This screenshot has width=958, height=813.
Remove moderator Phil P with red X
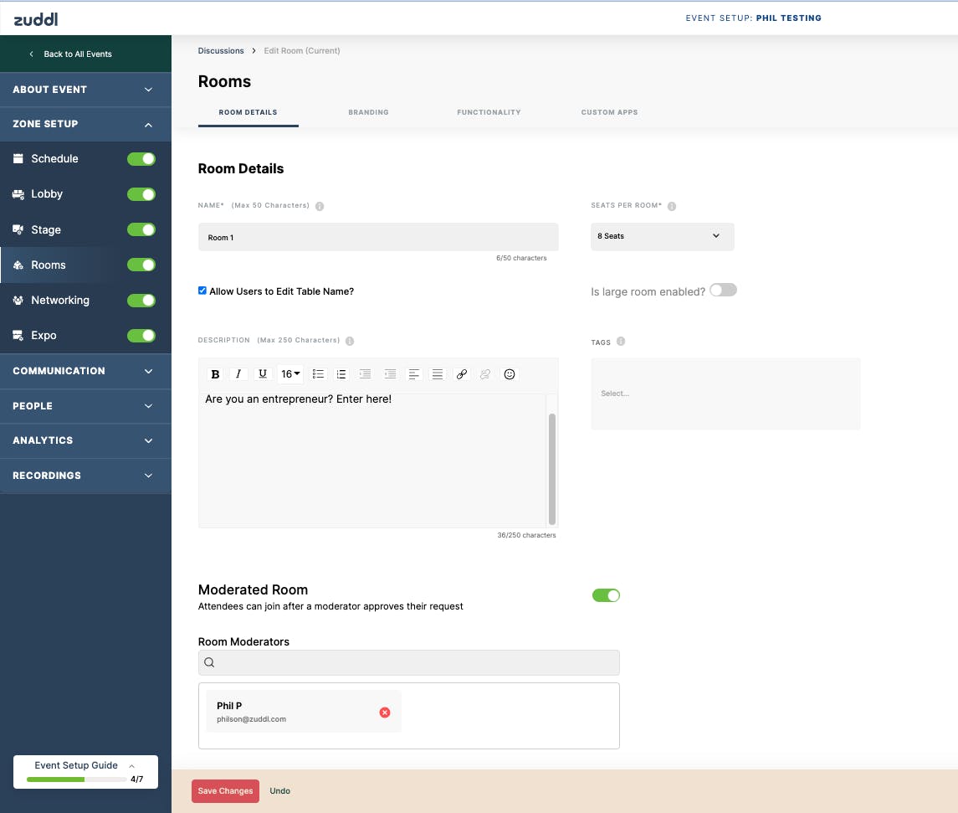(x=385, y=713)
